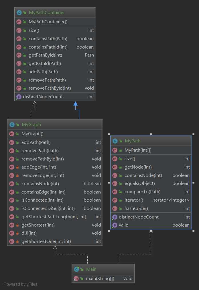This screenshot has width=199, height=290.
Task: Select compareTo(Path) method row
Action: 151,192
